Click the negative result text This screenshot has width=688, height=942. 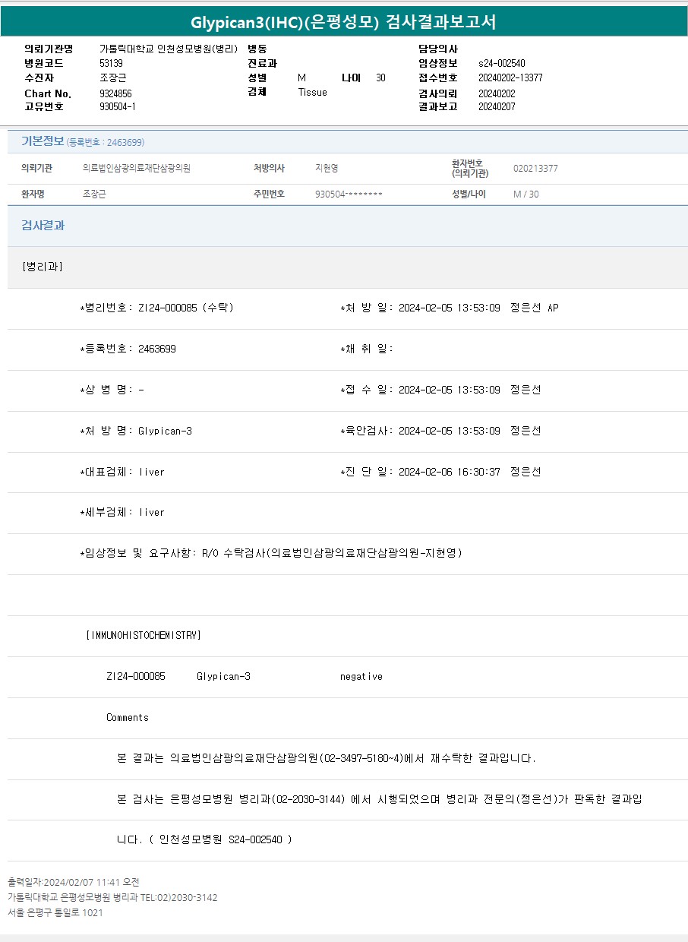pos(361,676)
